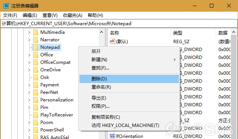Click the Osk folder icon
The width and height of the screenshot is (238, 139).
pos(35,77)
